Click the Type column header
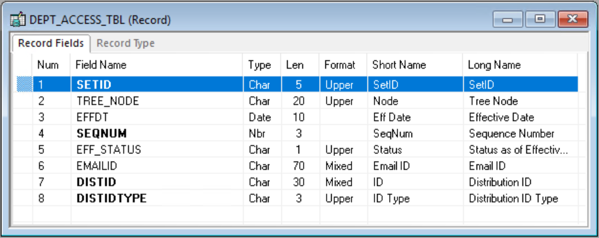The width and height of the screenshot is (599, 238). point(262,65)
